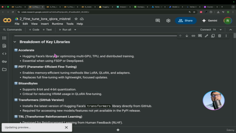Click the notebook title to rename

(45, 19)
